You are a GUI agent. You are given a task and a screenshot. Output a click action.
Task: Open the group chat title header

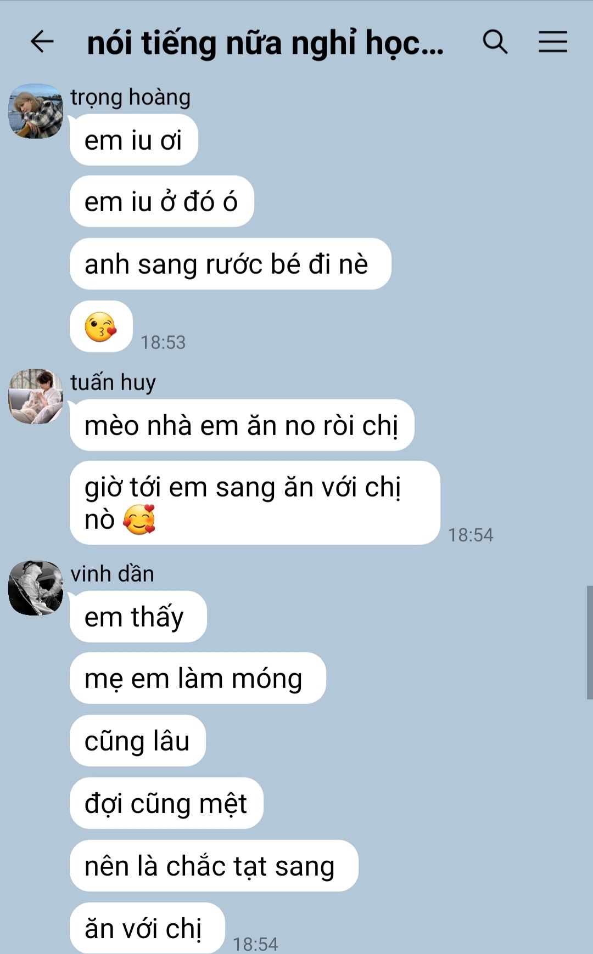[265, 43]
